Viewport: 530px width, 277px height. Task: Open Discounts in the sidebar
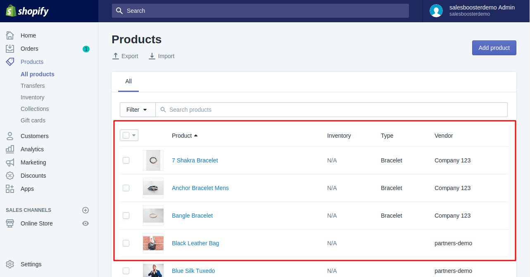pyautogui.click(x=33, y=176)
